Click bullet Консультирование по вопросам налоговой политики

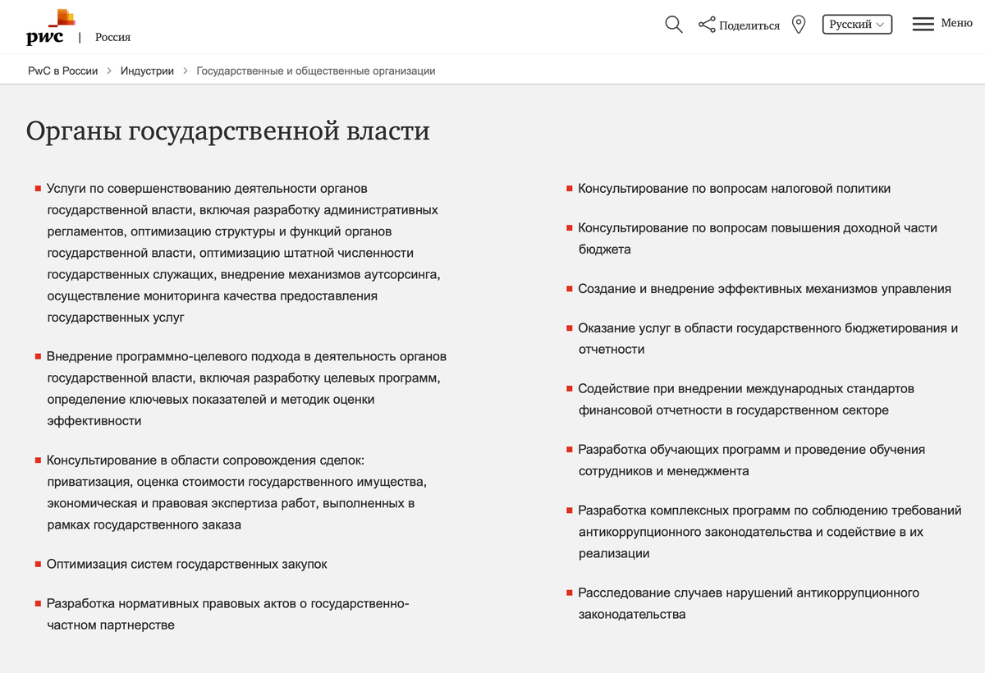734,189
